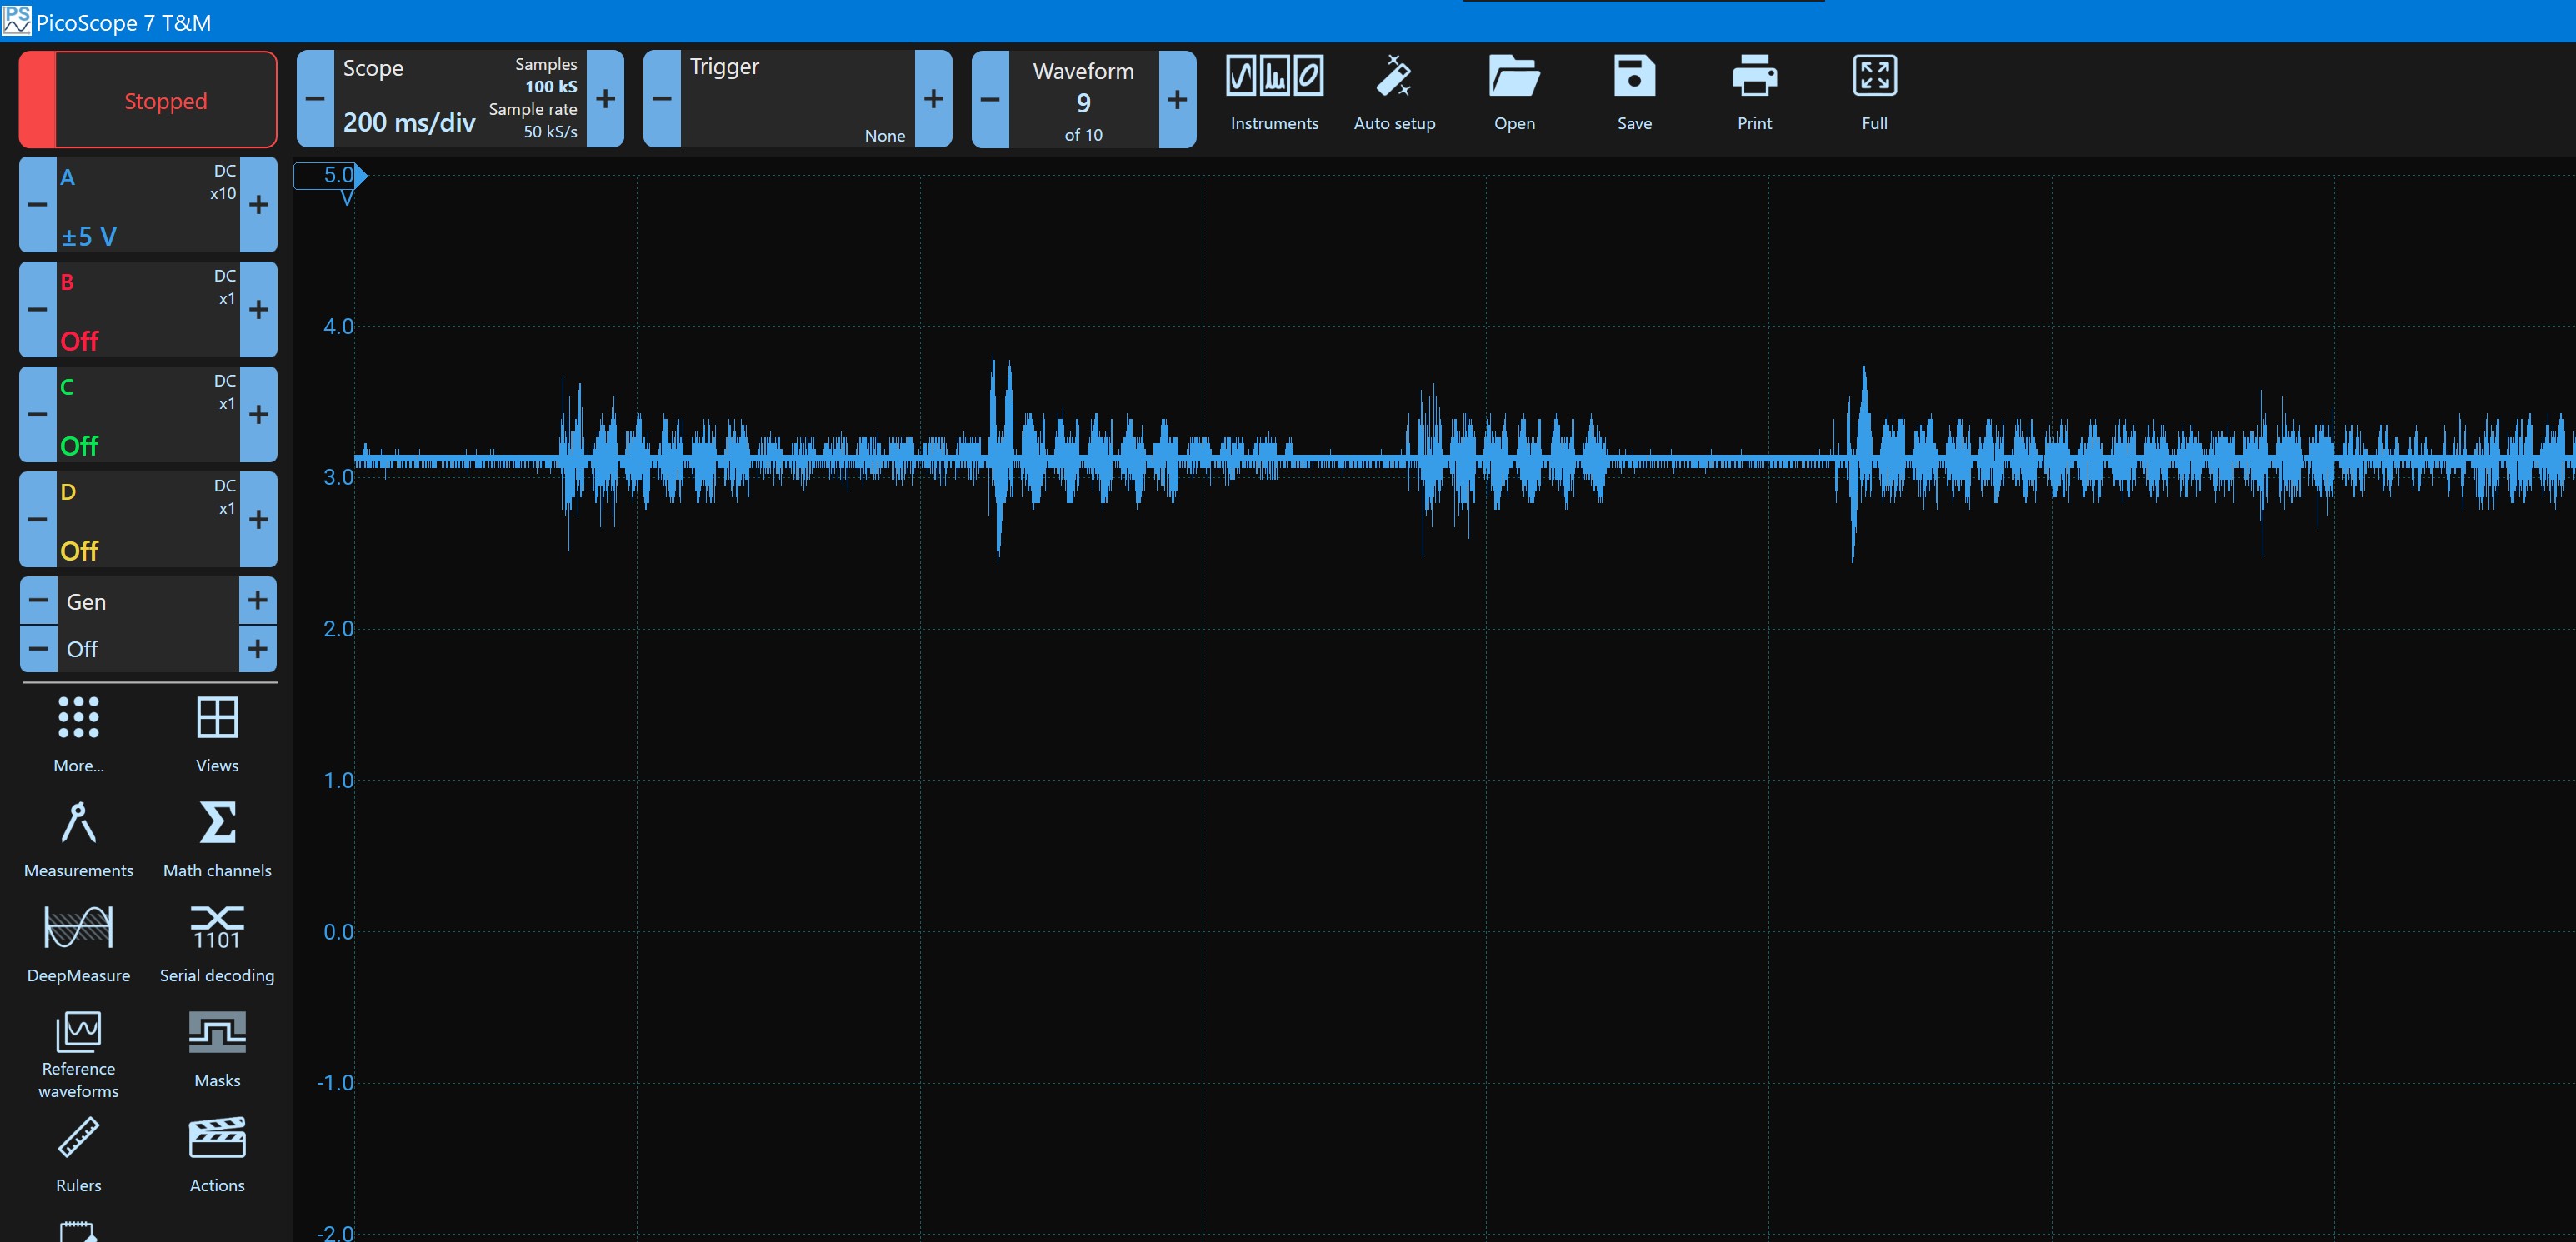2576x1242 pixels.
Task: Run Auto setup
Action: coord(1394,90)
